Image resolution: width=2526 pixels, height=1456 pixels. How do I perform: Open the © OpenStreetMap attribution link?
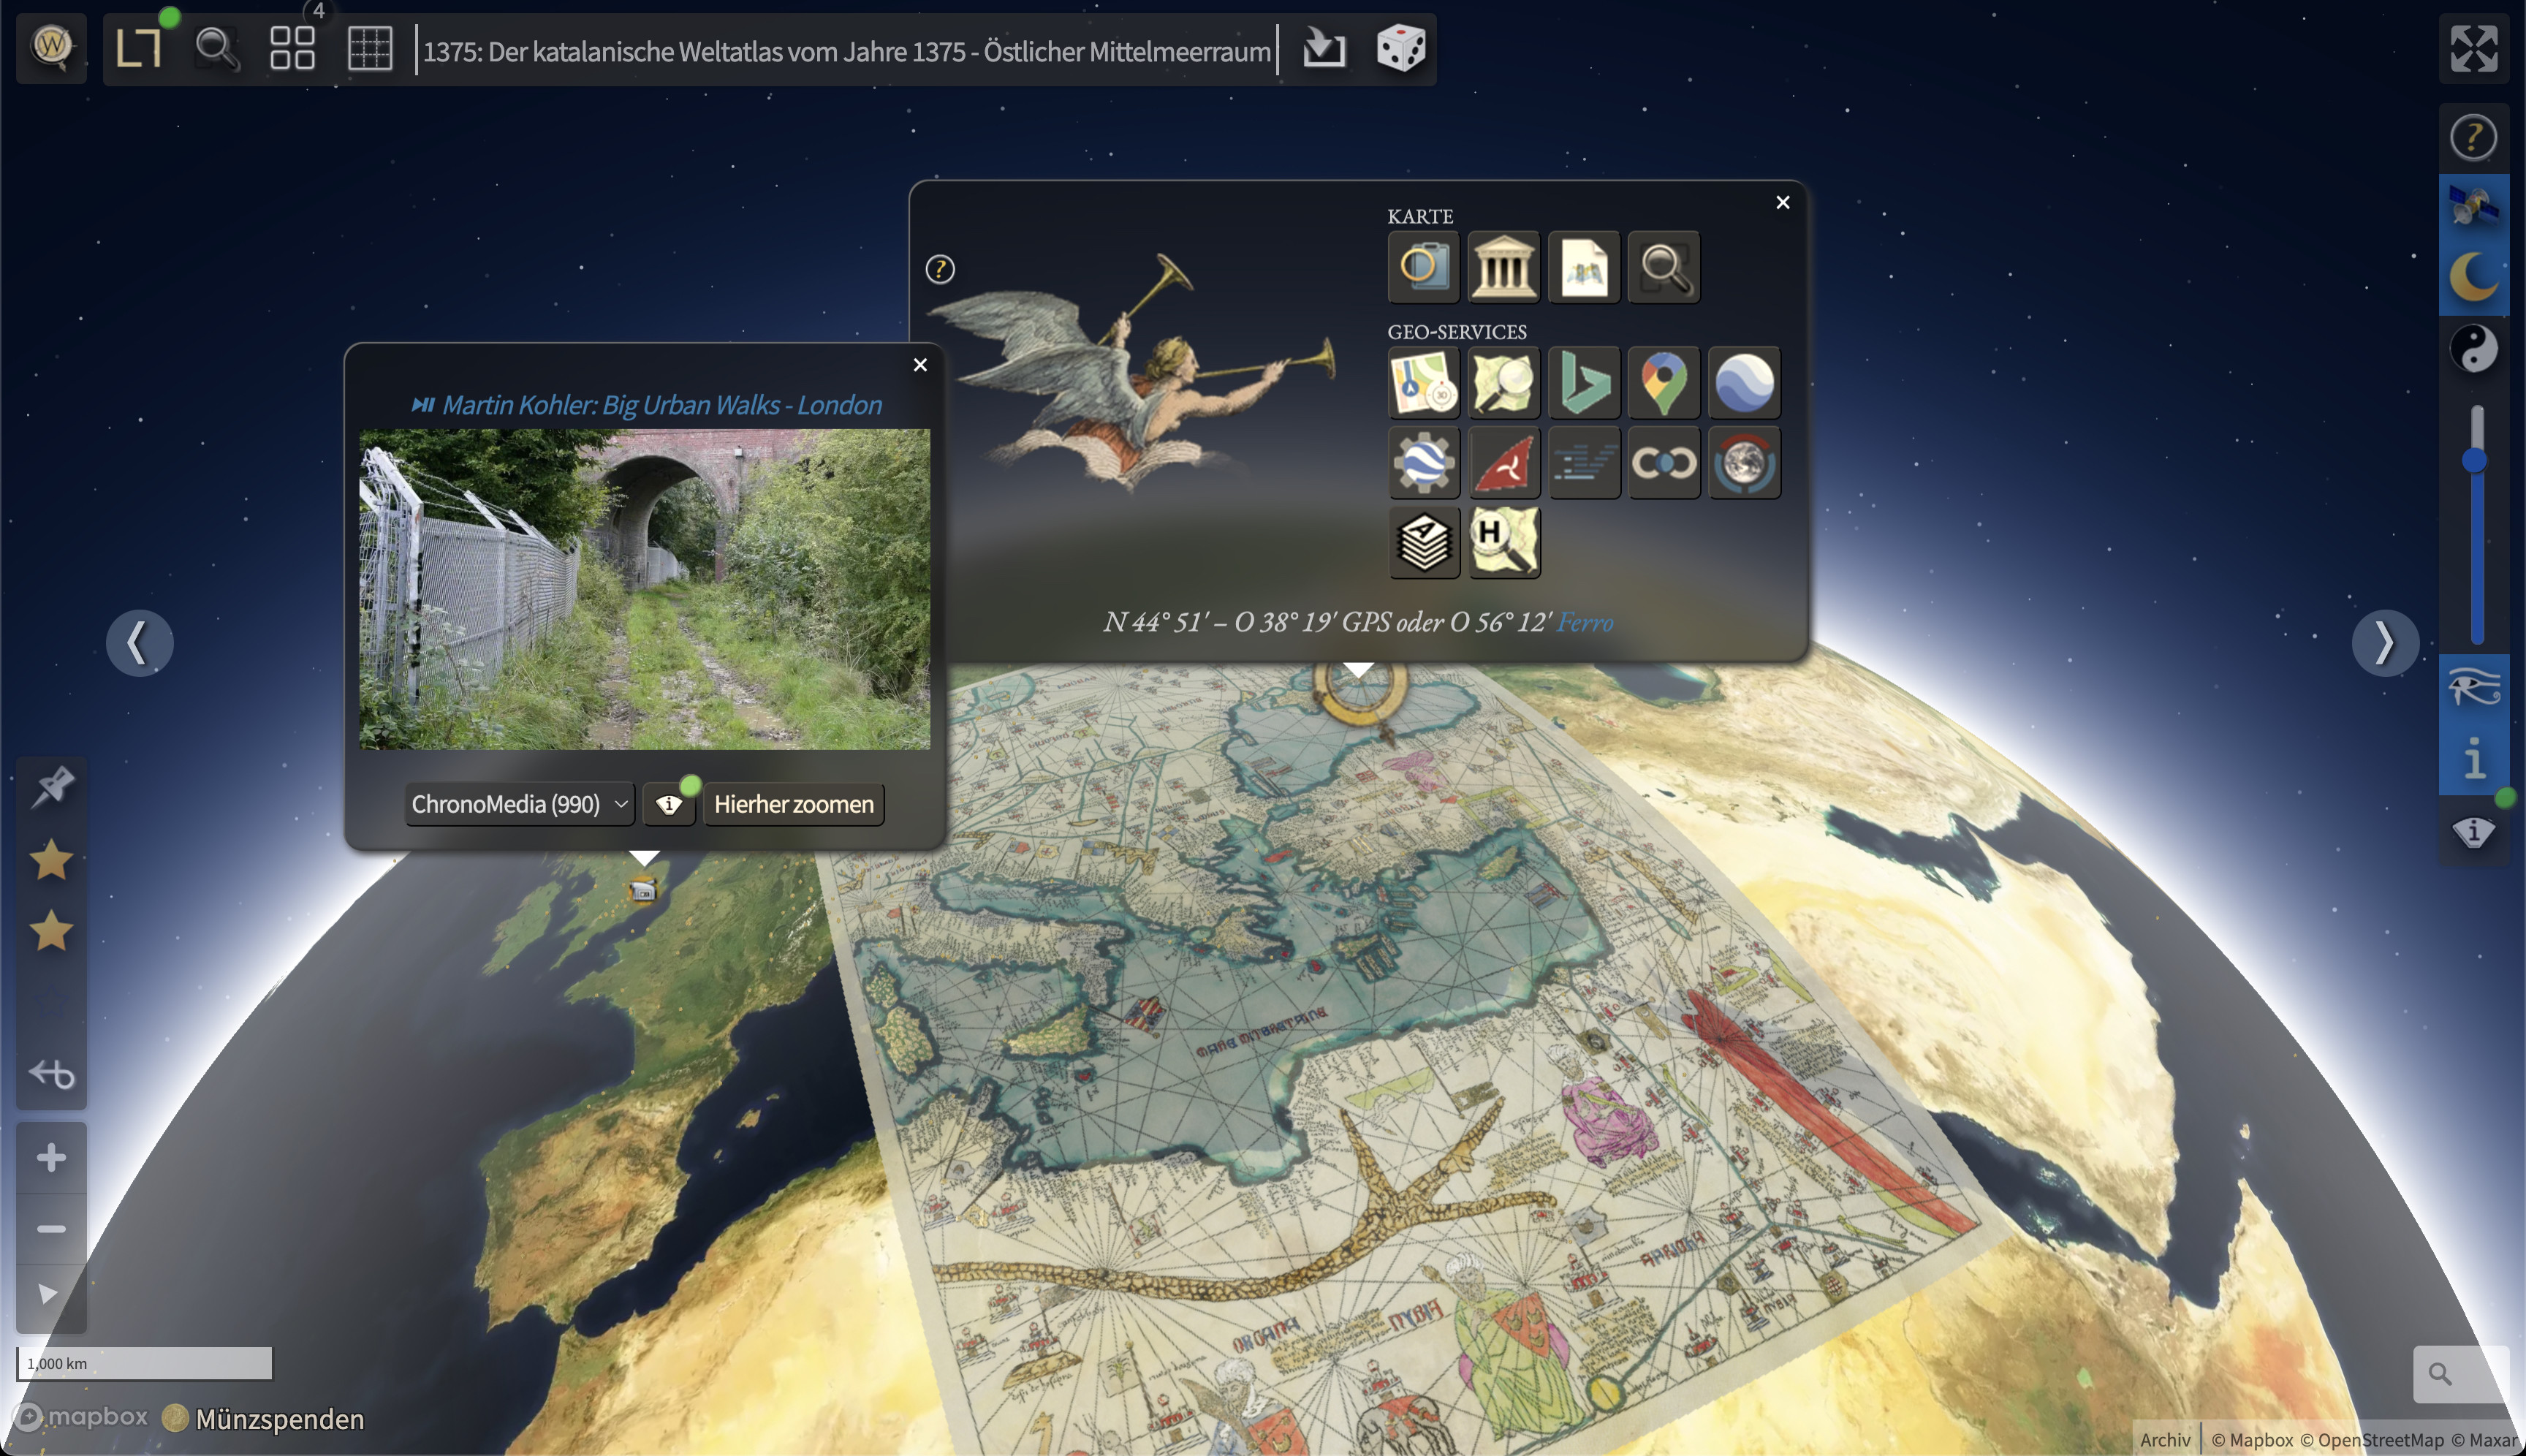coord(2371,1440)
